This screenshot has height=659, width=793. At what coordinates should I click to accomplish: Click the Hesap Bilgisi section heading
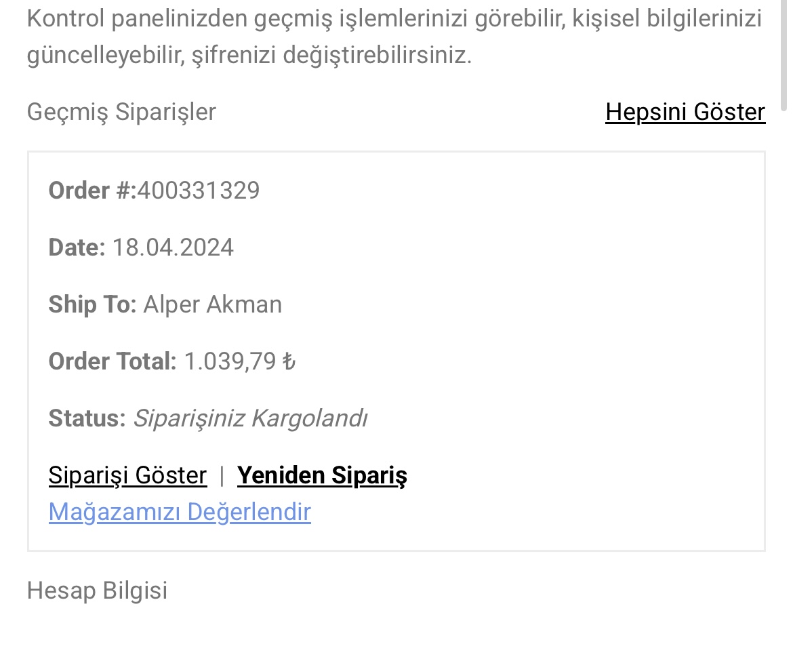[97, 591]
